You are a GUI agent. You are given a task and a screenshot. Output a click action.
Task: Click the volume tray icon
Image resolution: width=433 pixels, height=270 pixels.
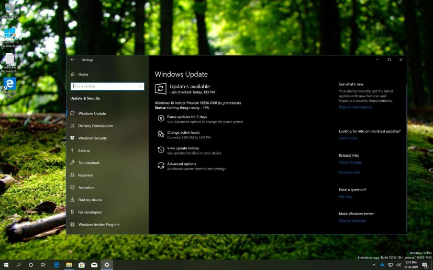pos(398,265)
